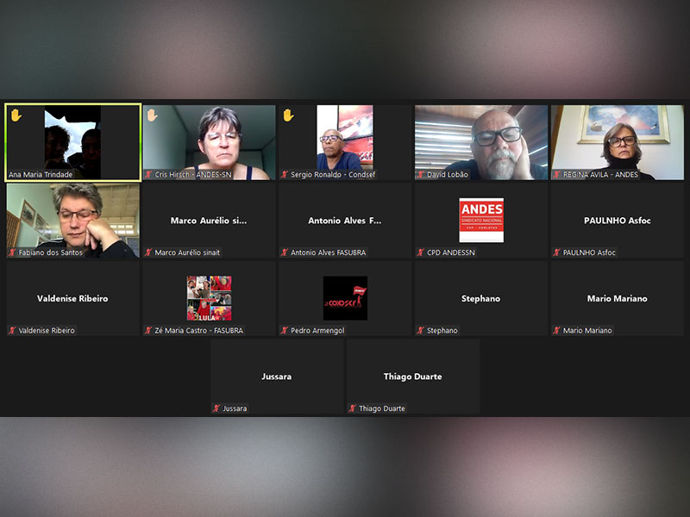The image size is (690, 517).
Task: Click the Marco Aurélio sinait name label
Action: pyautogui.click(x=188, y=252)
